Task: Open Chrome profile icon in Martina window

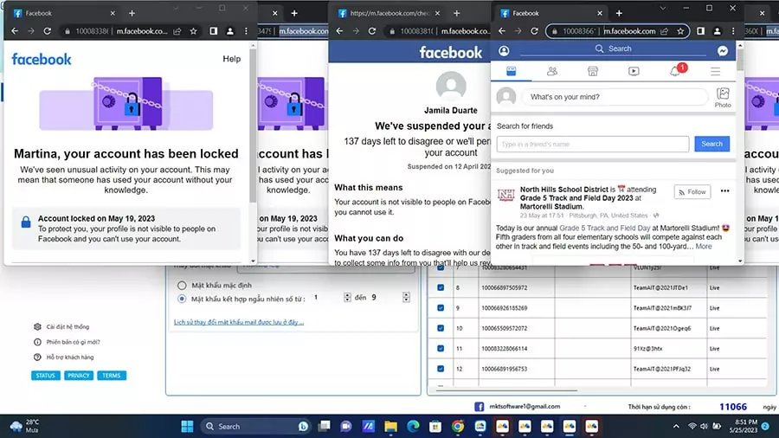Action: [229, 31]
